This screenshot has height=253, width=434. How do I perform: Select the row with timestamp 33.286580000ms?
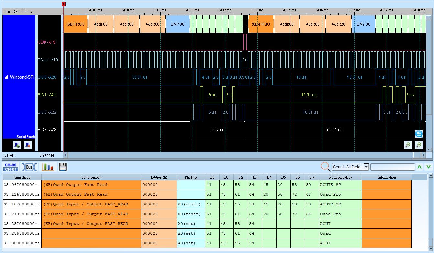tap(207, 234)
